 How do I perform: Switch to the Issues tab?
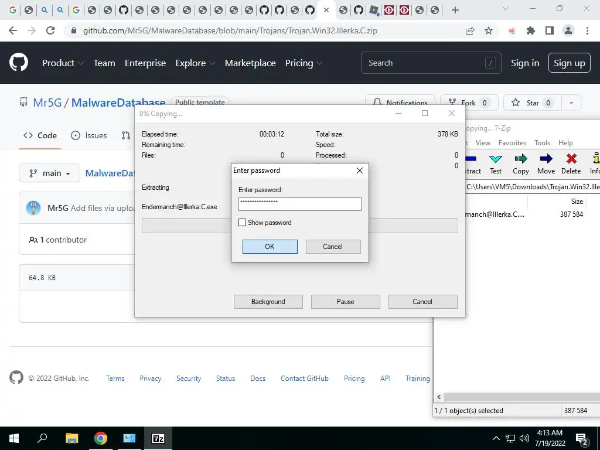(89, 135)
